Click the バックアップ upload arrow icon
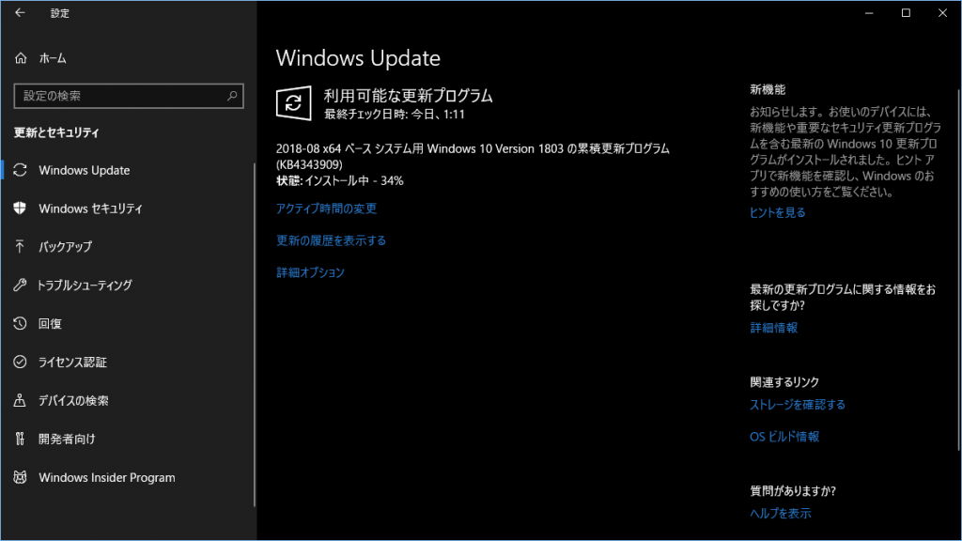This screenshot has width=962, height=541. coord(21,247)
